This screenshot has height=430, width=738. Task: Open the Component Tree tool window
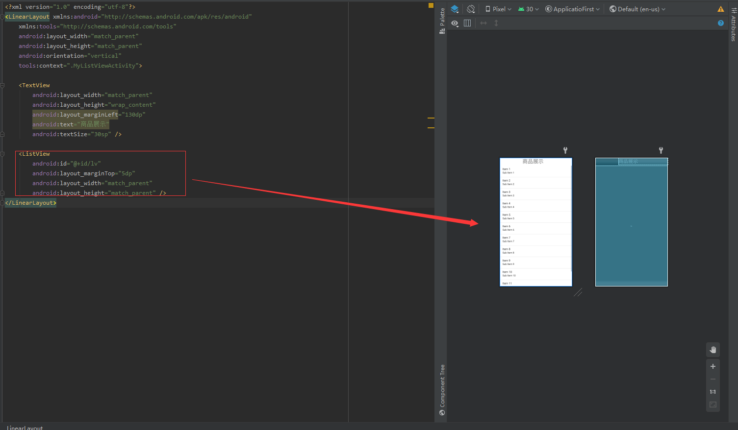(x=442, y=390)
